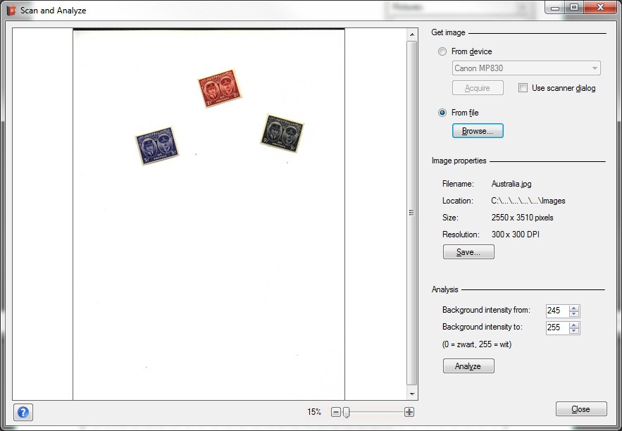Zoom in with the plus icon
622x431 pixels.
click(x=409, y=413)
